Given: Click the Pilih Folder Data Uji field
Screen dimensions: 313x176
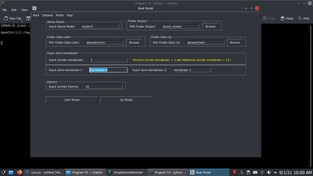Looking at the screenshot, I should coord(205,43).
